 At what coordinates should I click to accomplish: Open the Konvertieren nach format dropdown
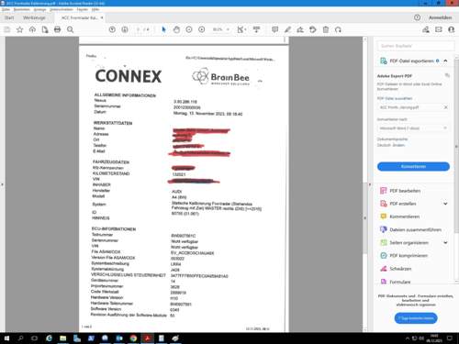[x=413, y=128]
